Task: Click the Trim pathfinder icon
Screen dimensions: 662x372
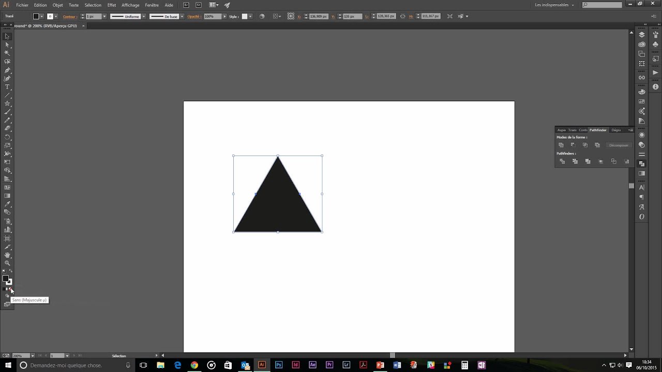Action: tap(575, 162)
